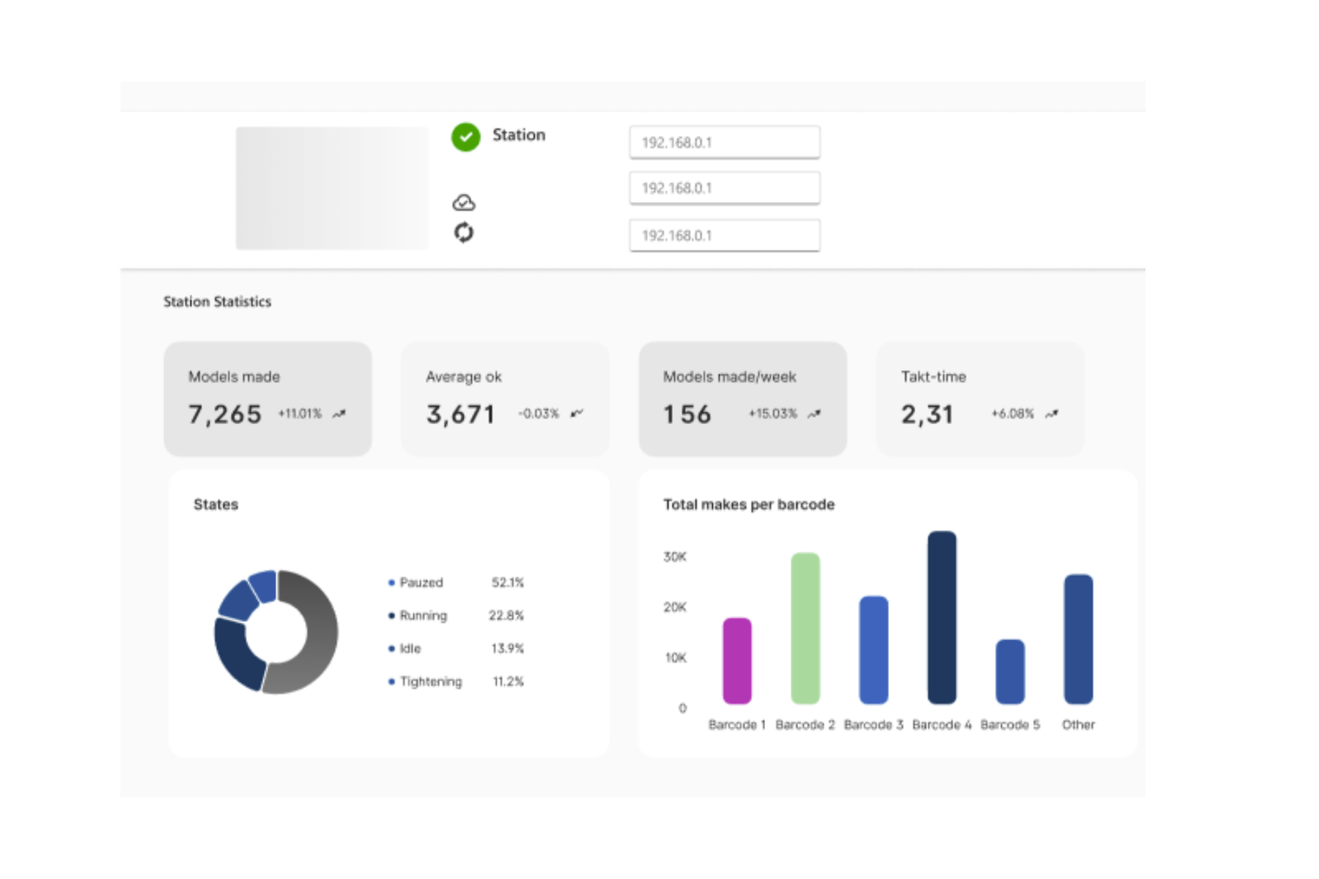Click the trend arrow in Takt-time card

pyautogui.click(x=1051, y=414)
